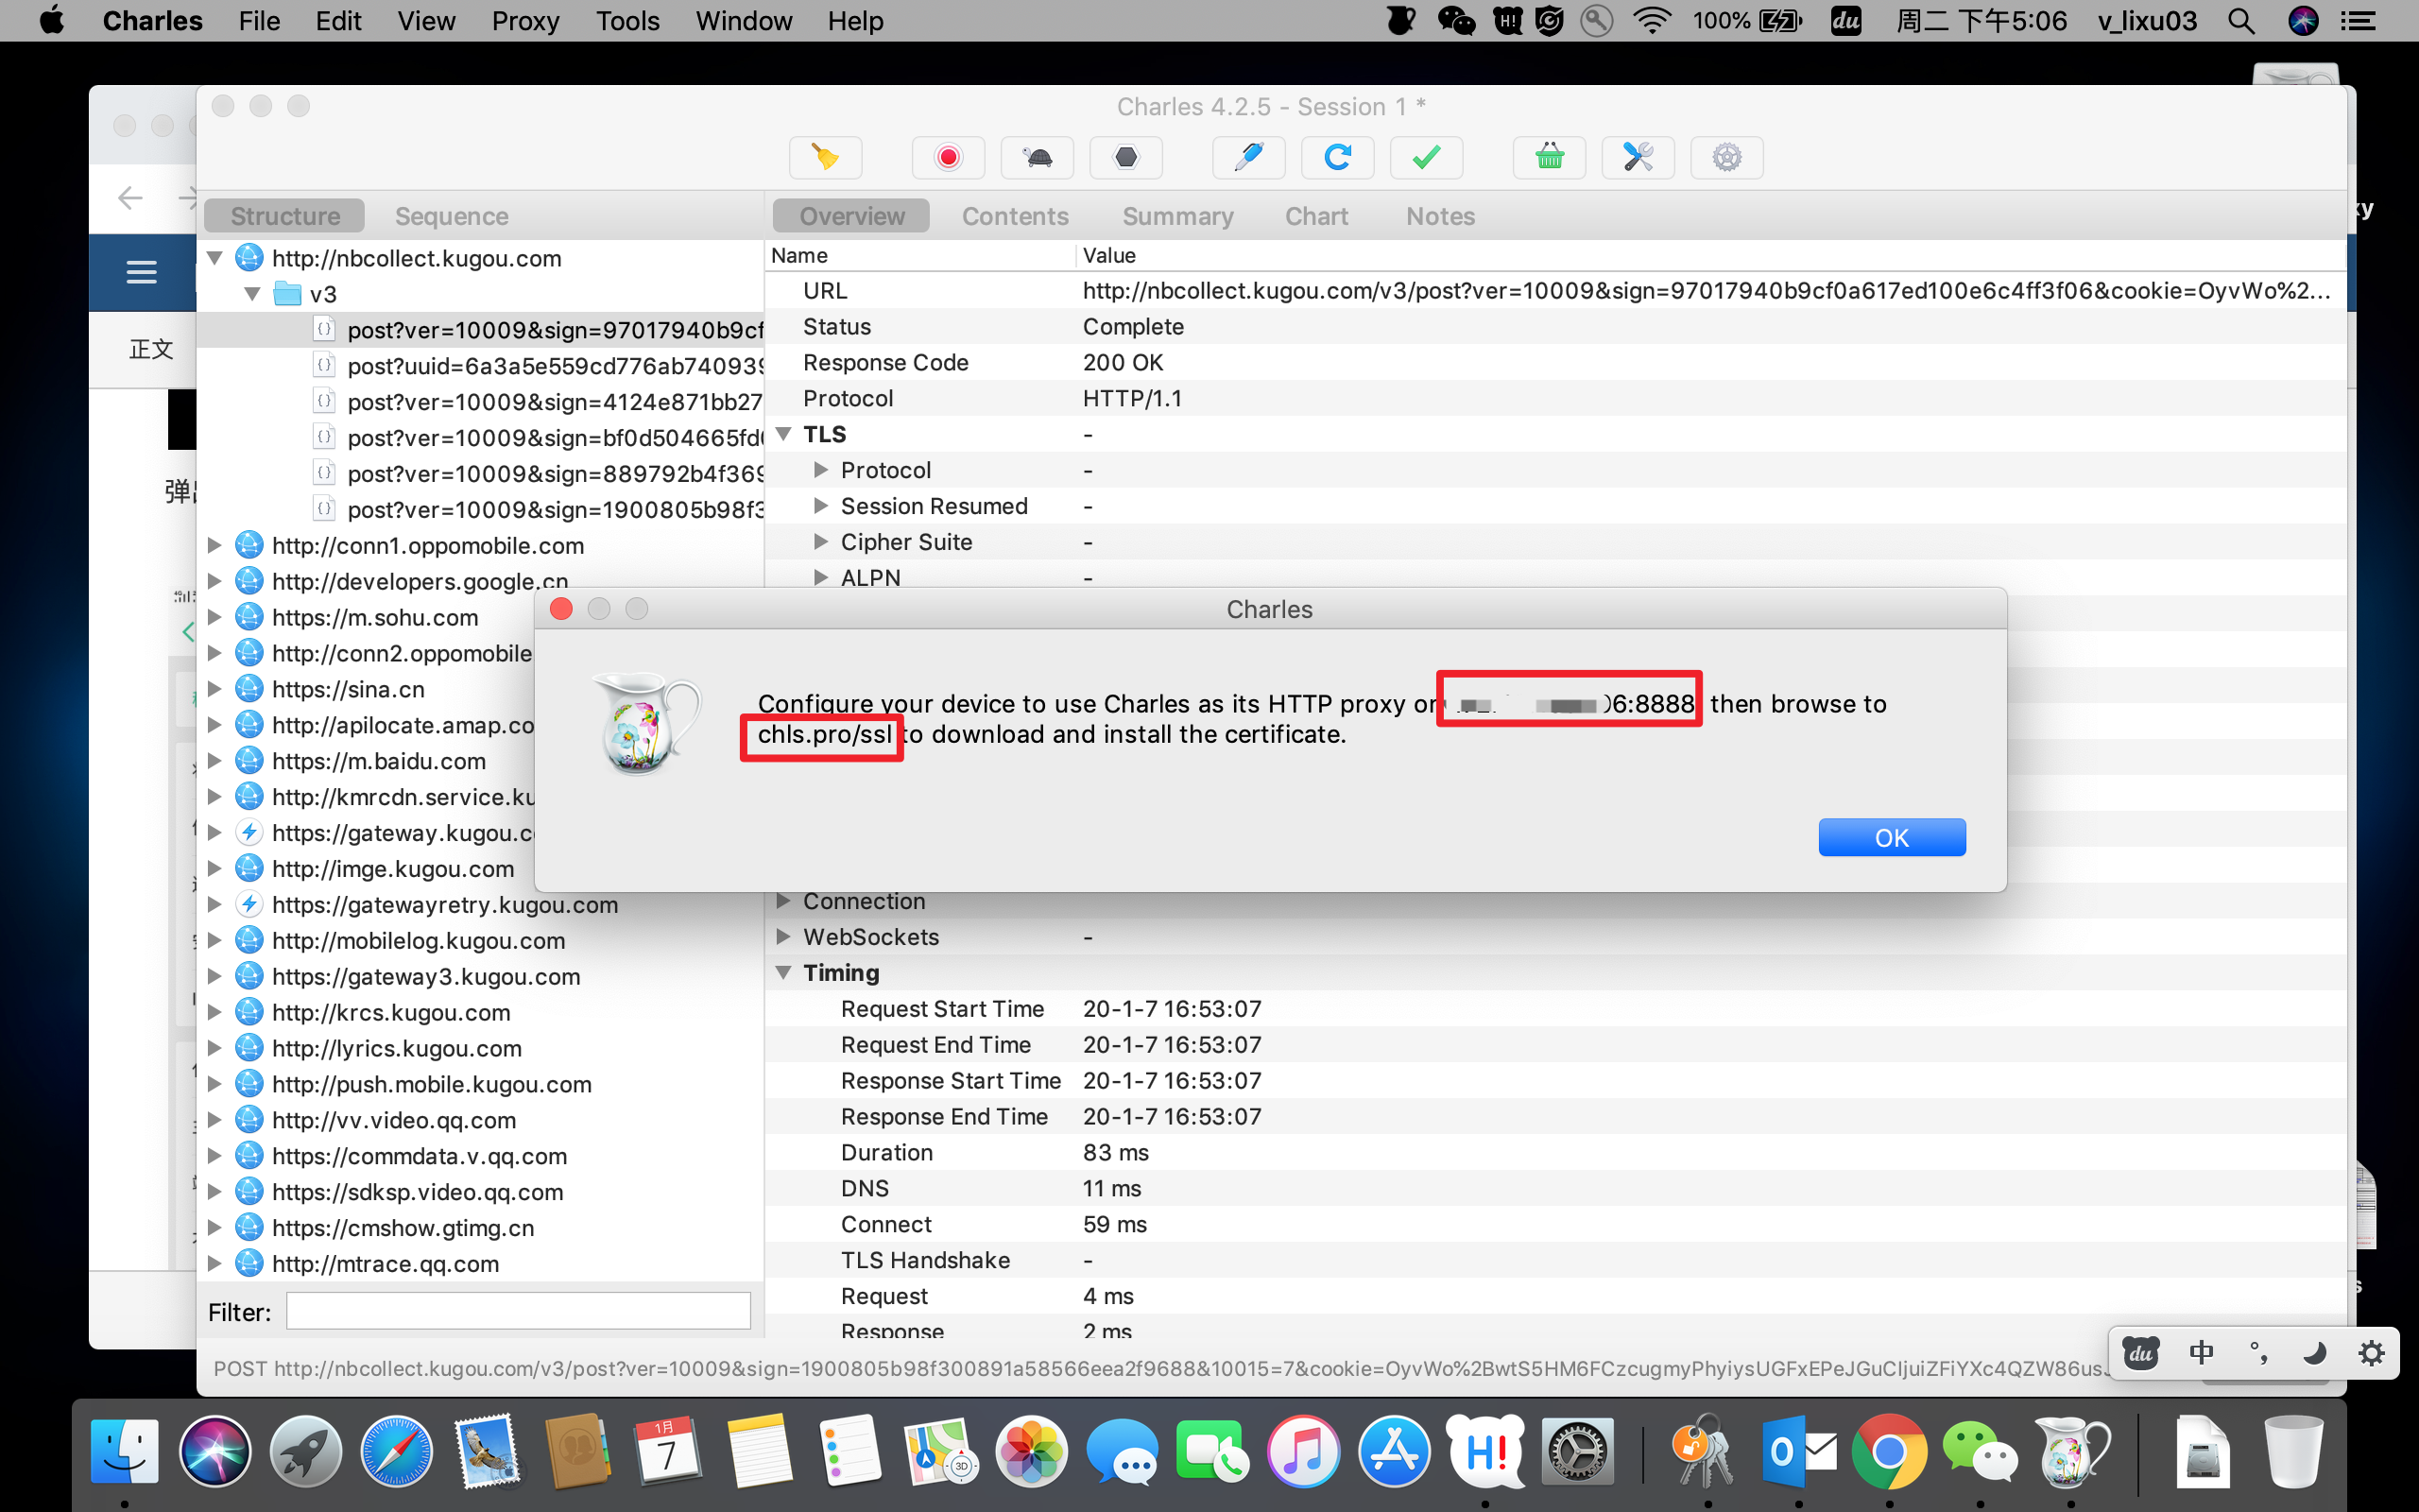Collapse the nbcollect.kugou.com tree node
This screenshot has height=1512, width=2419.
214,258
